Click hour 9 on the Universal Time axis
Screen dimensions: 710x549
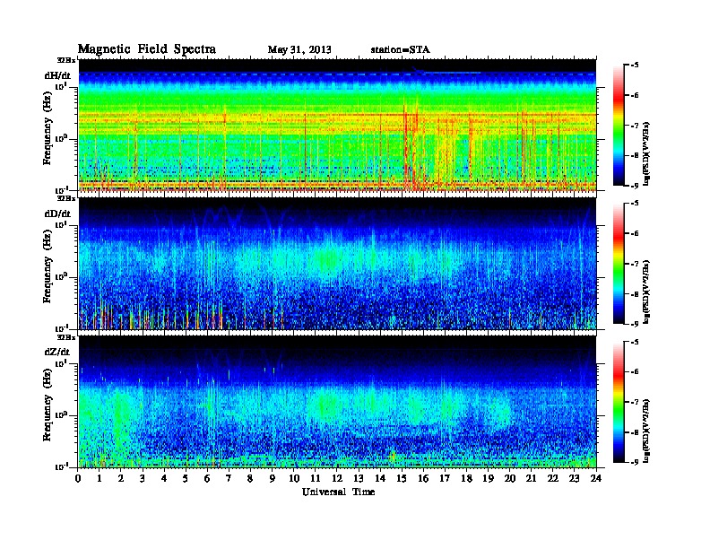[273, 478]
